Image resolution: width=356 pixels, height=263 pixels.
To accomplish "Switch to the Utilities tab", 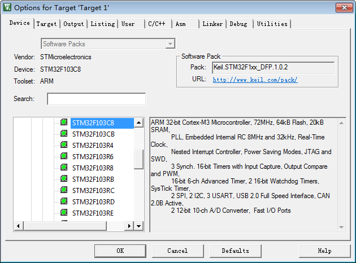I will click(272, 24).
